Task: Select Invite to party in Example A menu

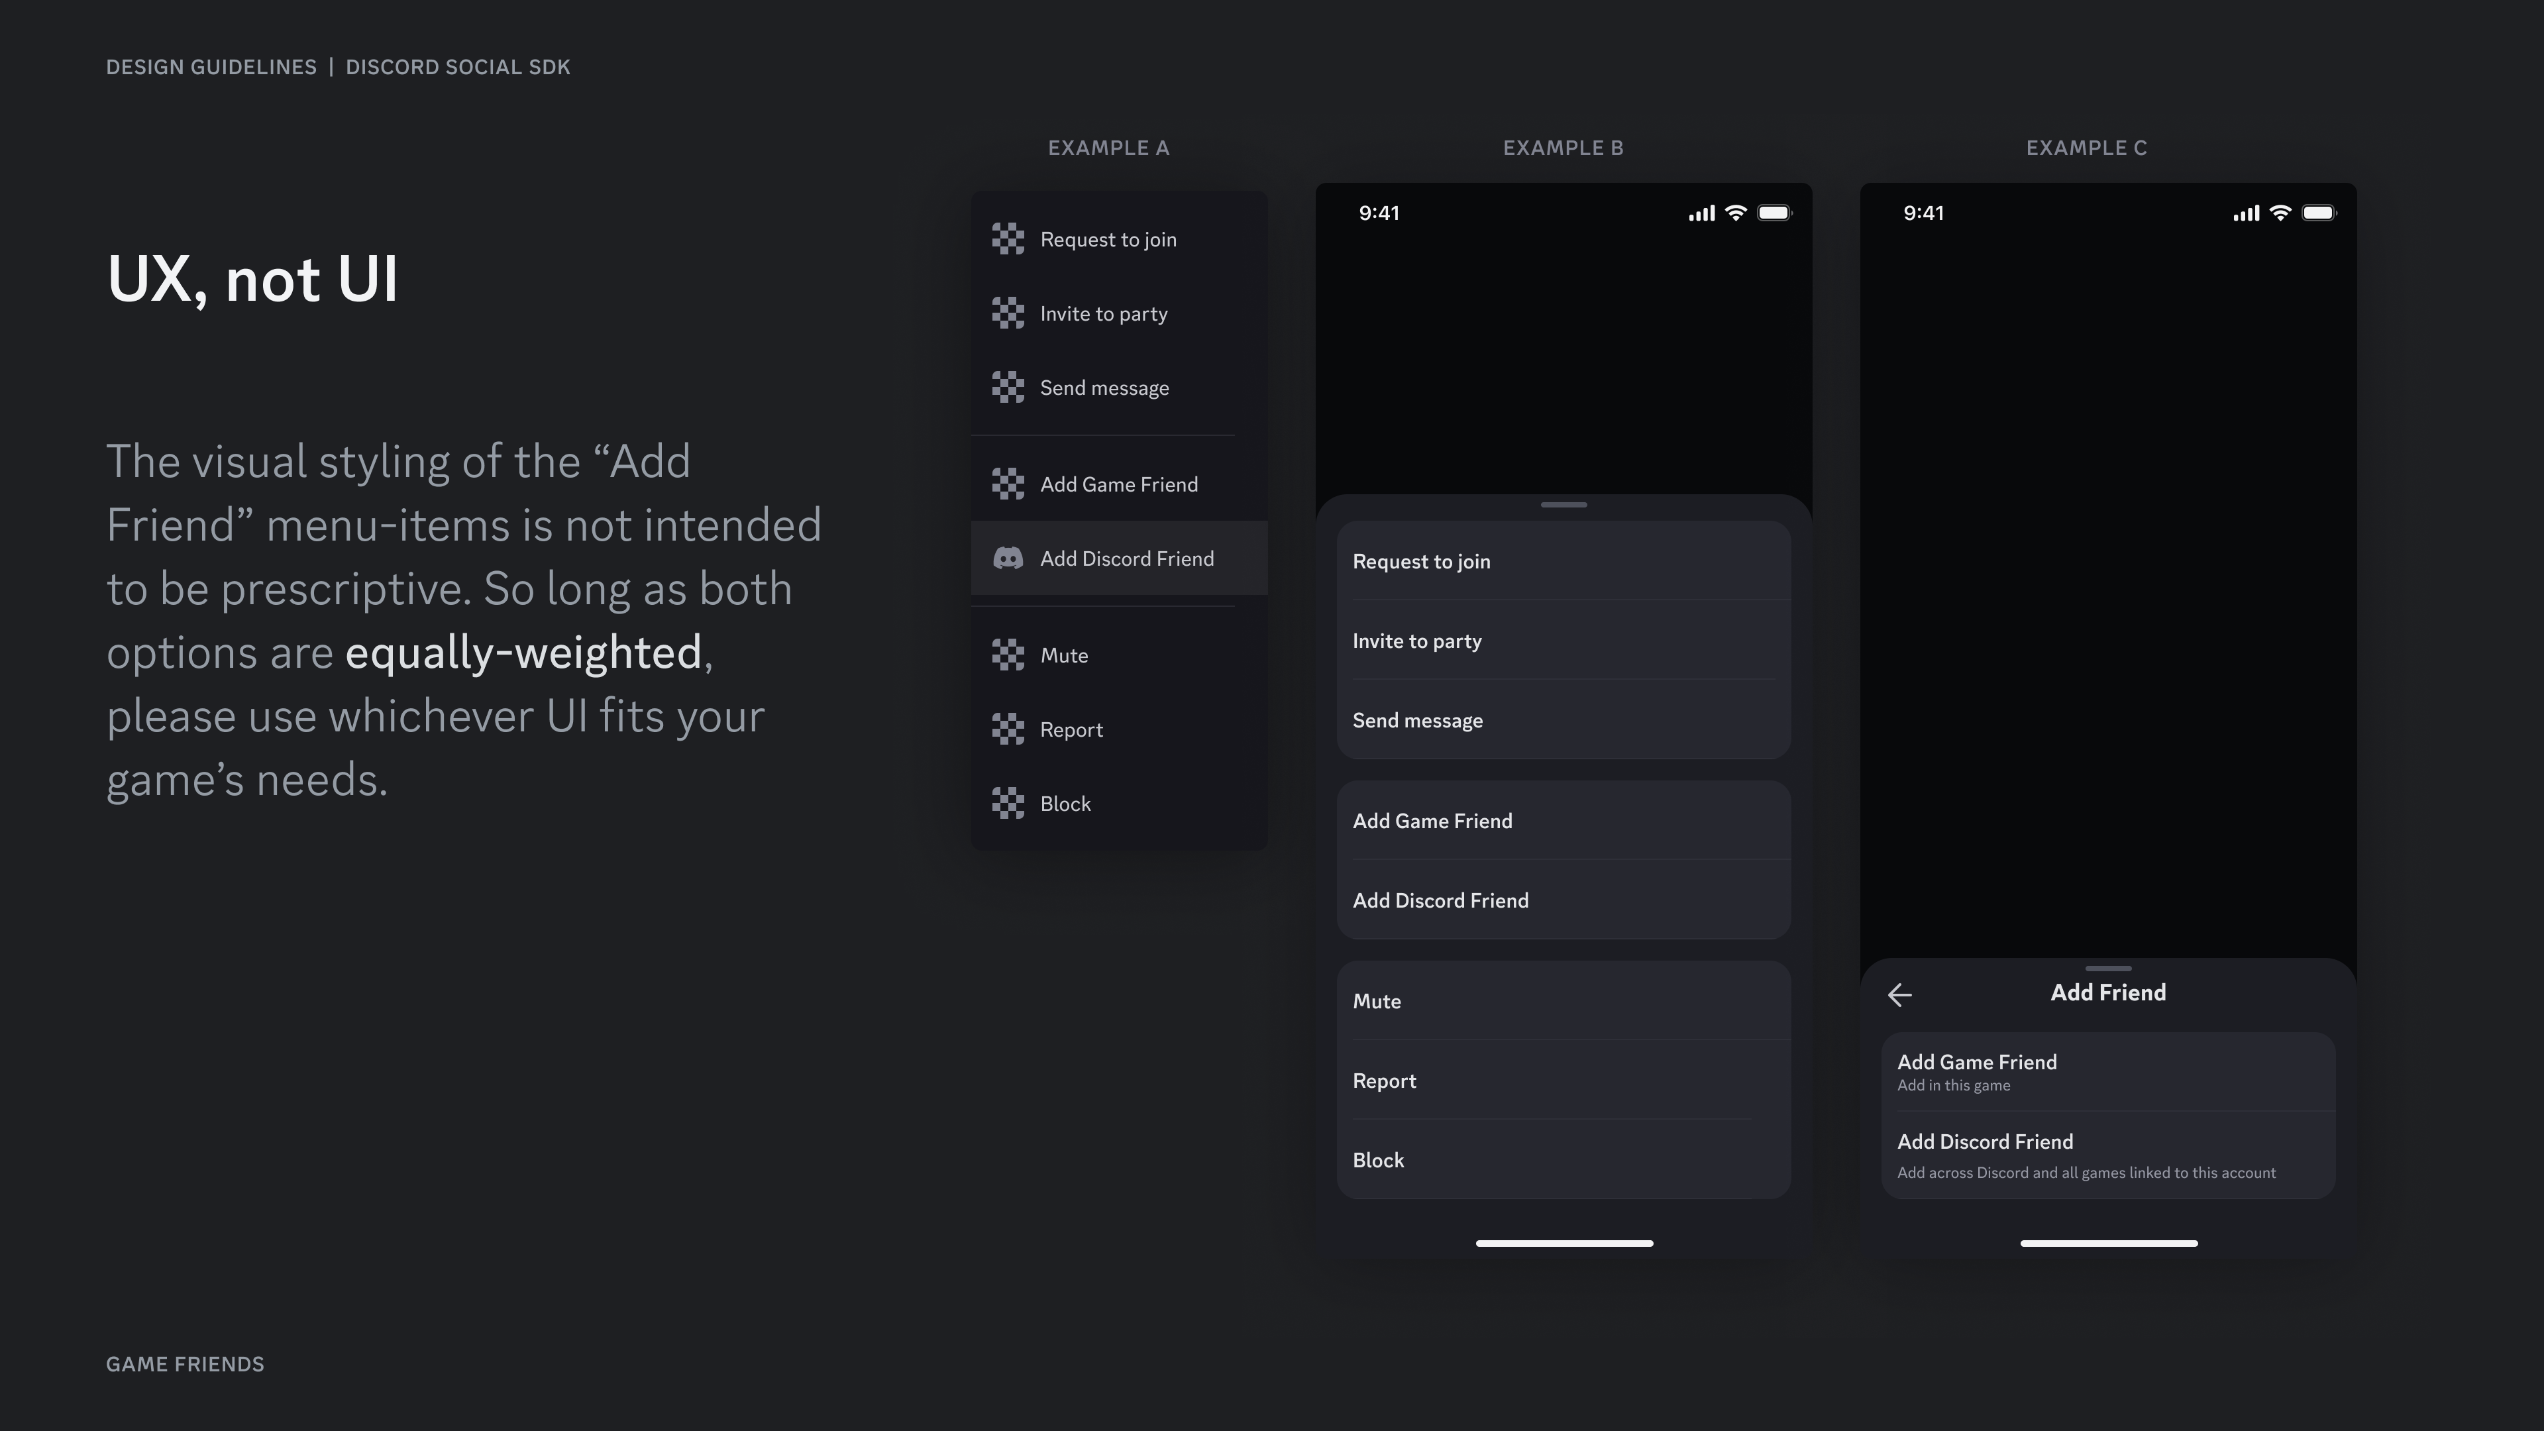Action: [1102, 313]
